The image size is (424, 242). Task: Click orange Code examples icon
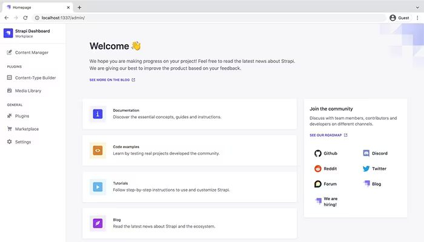tap(98, 151)
